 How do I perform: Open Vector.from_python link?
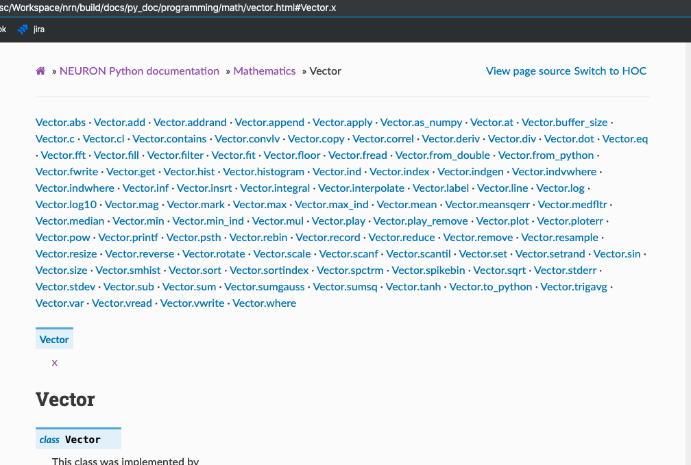[546, 155]
